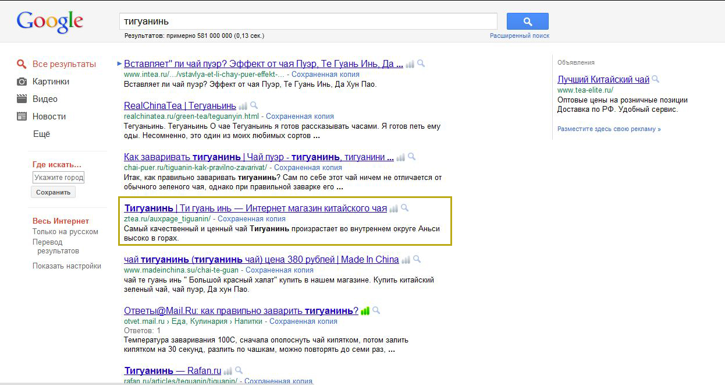Screen dimensions: 725x385
Task: Focus the search box containing тигуанинь
Action: pyautogui.click(x=308, y=21)
